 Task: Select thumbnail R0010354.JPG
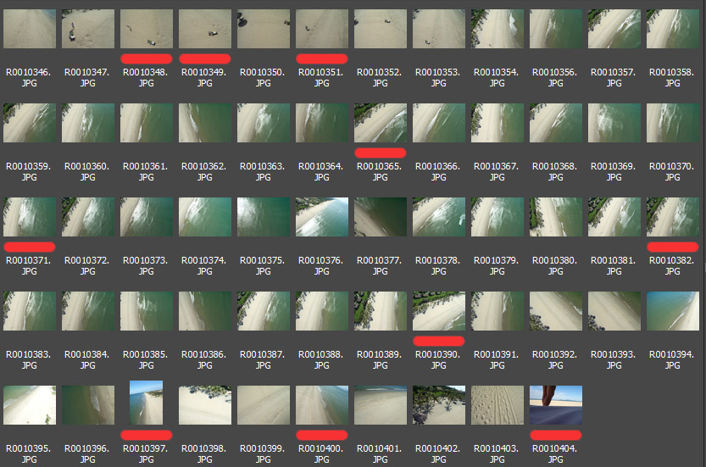(498, 29)
